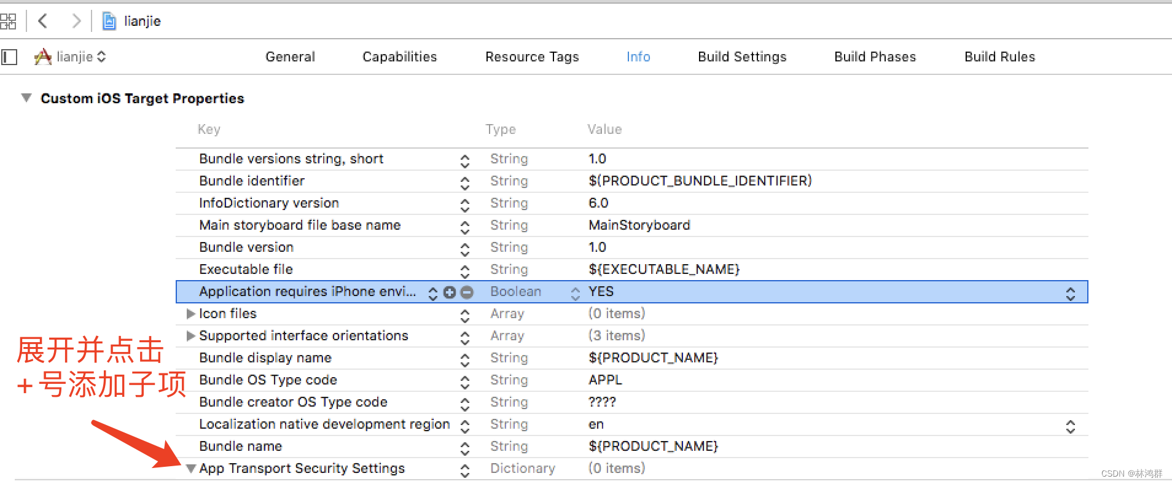This screenshot has width=1172, height=484.
Task: Open key stepper for Bundle identifier
Action: (465, 182)
